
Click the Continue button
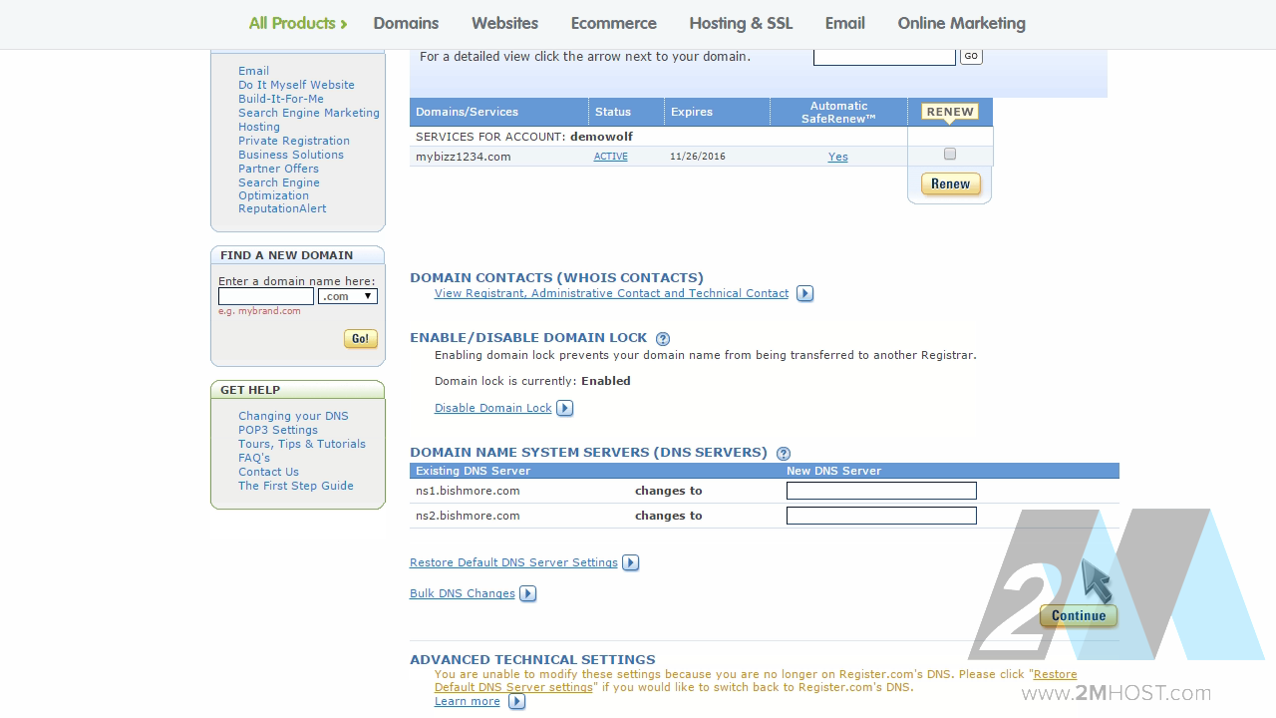pos(1079,615)
